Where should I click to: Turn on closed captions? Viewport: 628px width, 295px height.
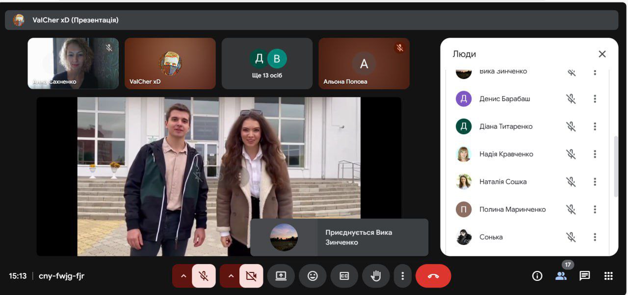coord(344,276)
